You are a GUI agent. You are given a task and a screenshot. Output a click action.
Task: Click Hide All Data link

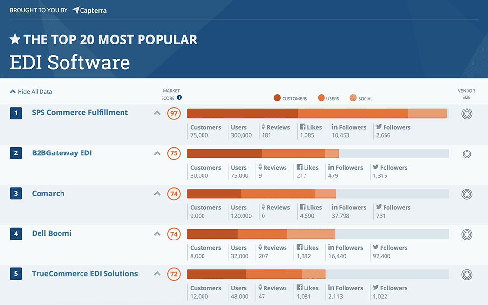coord(31,92)
